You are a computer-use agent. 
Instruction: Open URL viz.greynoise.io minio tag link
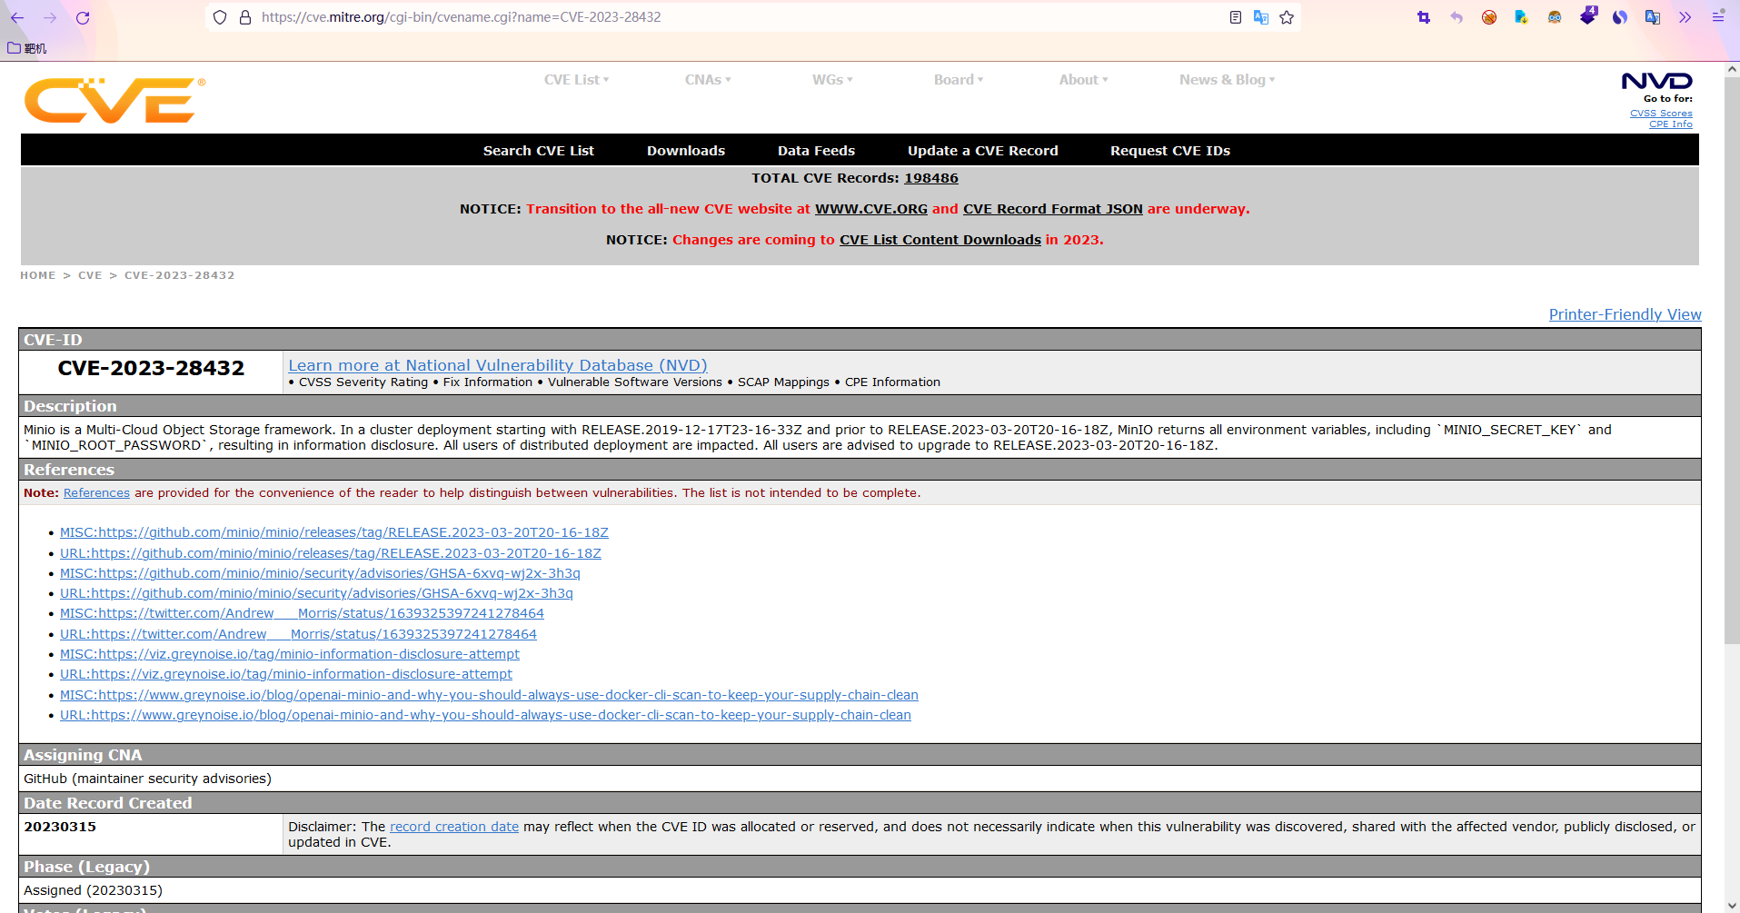click(286, 674)
